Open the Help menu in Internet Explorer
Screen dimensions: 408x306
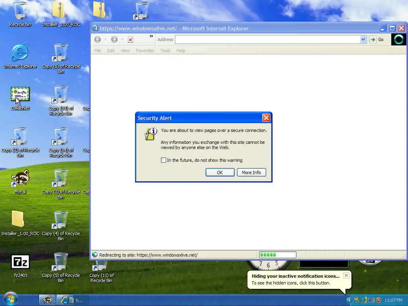(x=180, y=51)
